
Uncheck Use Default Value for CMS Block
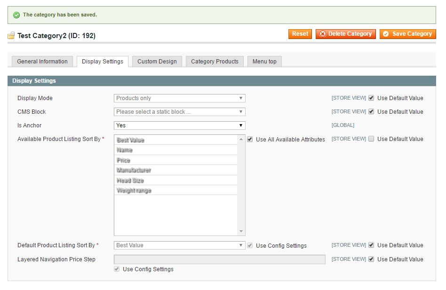(x=371, y=112)
